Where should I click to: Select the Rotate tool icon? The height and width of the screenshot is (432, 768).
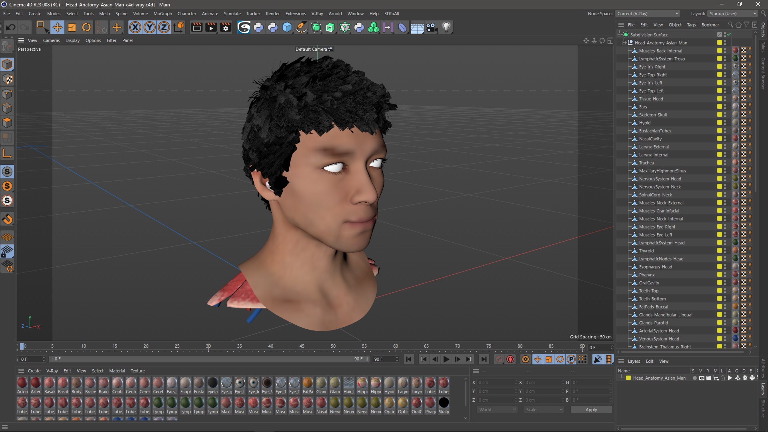[86, 27]
